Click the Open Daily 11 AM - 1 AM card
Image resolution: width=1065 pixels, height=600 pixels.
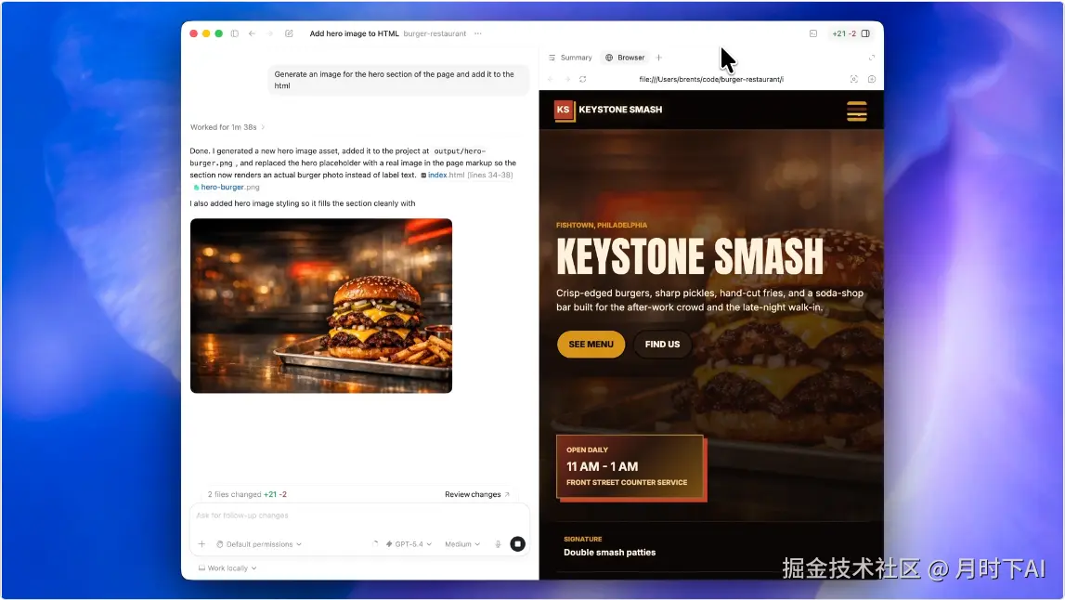tap(631, 467)
